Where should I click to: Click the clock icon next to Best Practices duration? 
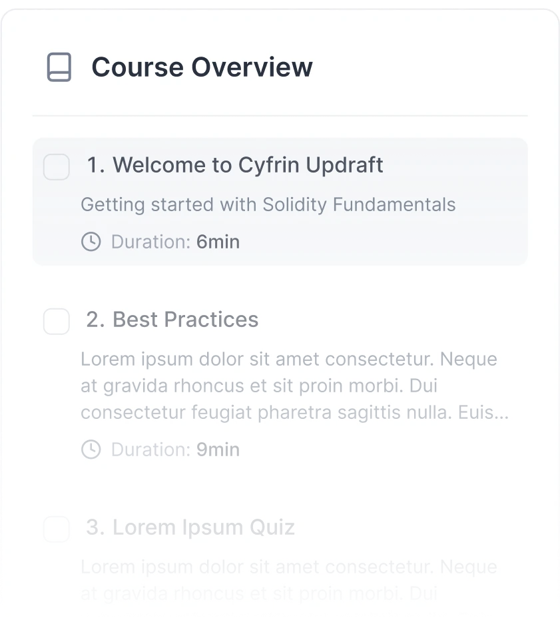pos(91,450)
